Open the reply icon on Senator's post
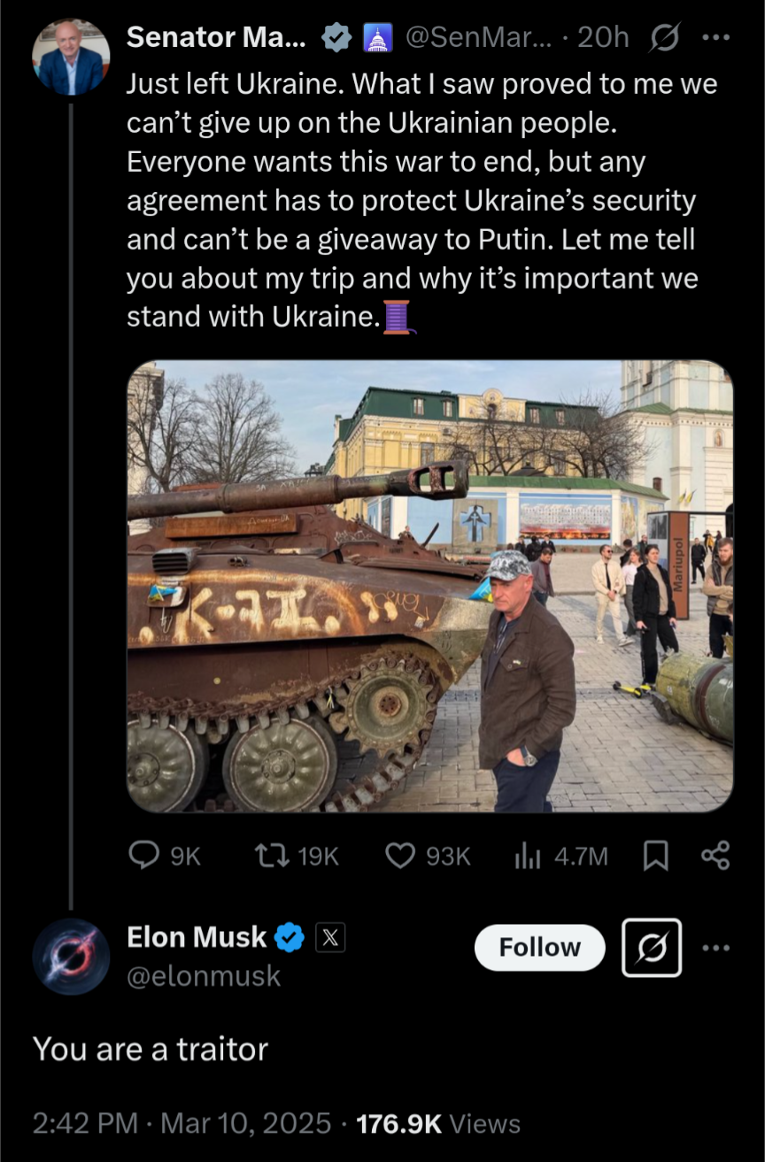The image size is (765, 1162). pyautogui.click(x=144, y=856)
